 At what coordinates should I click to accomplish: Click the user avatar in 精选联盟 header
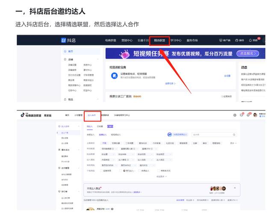coord(255,115)
